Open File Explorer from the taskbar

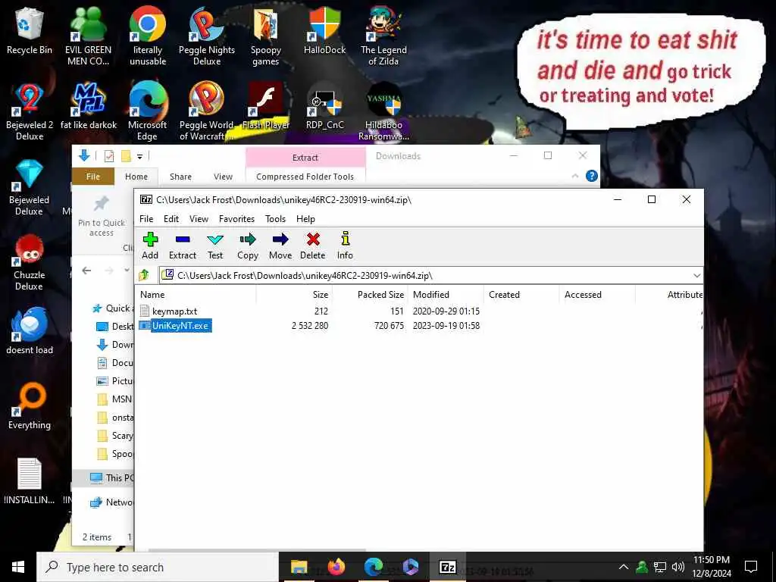click(299, 567)
